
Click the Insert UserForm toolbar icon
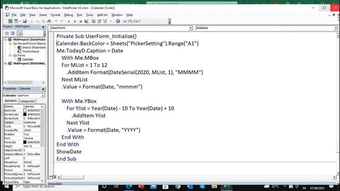(x=16, y=21)
